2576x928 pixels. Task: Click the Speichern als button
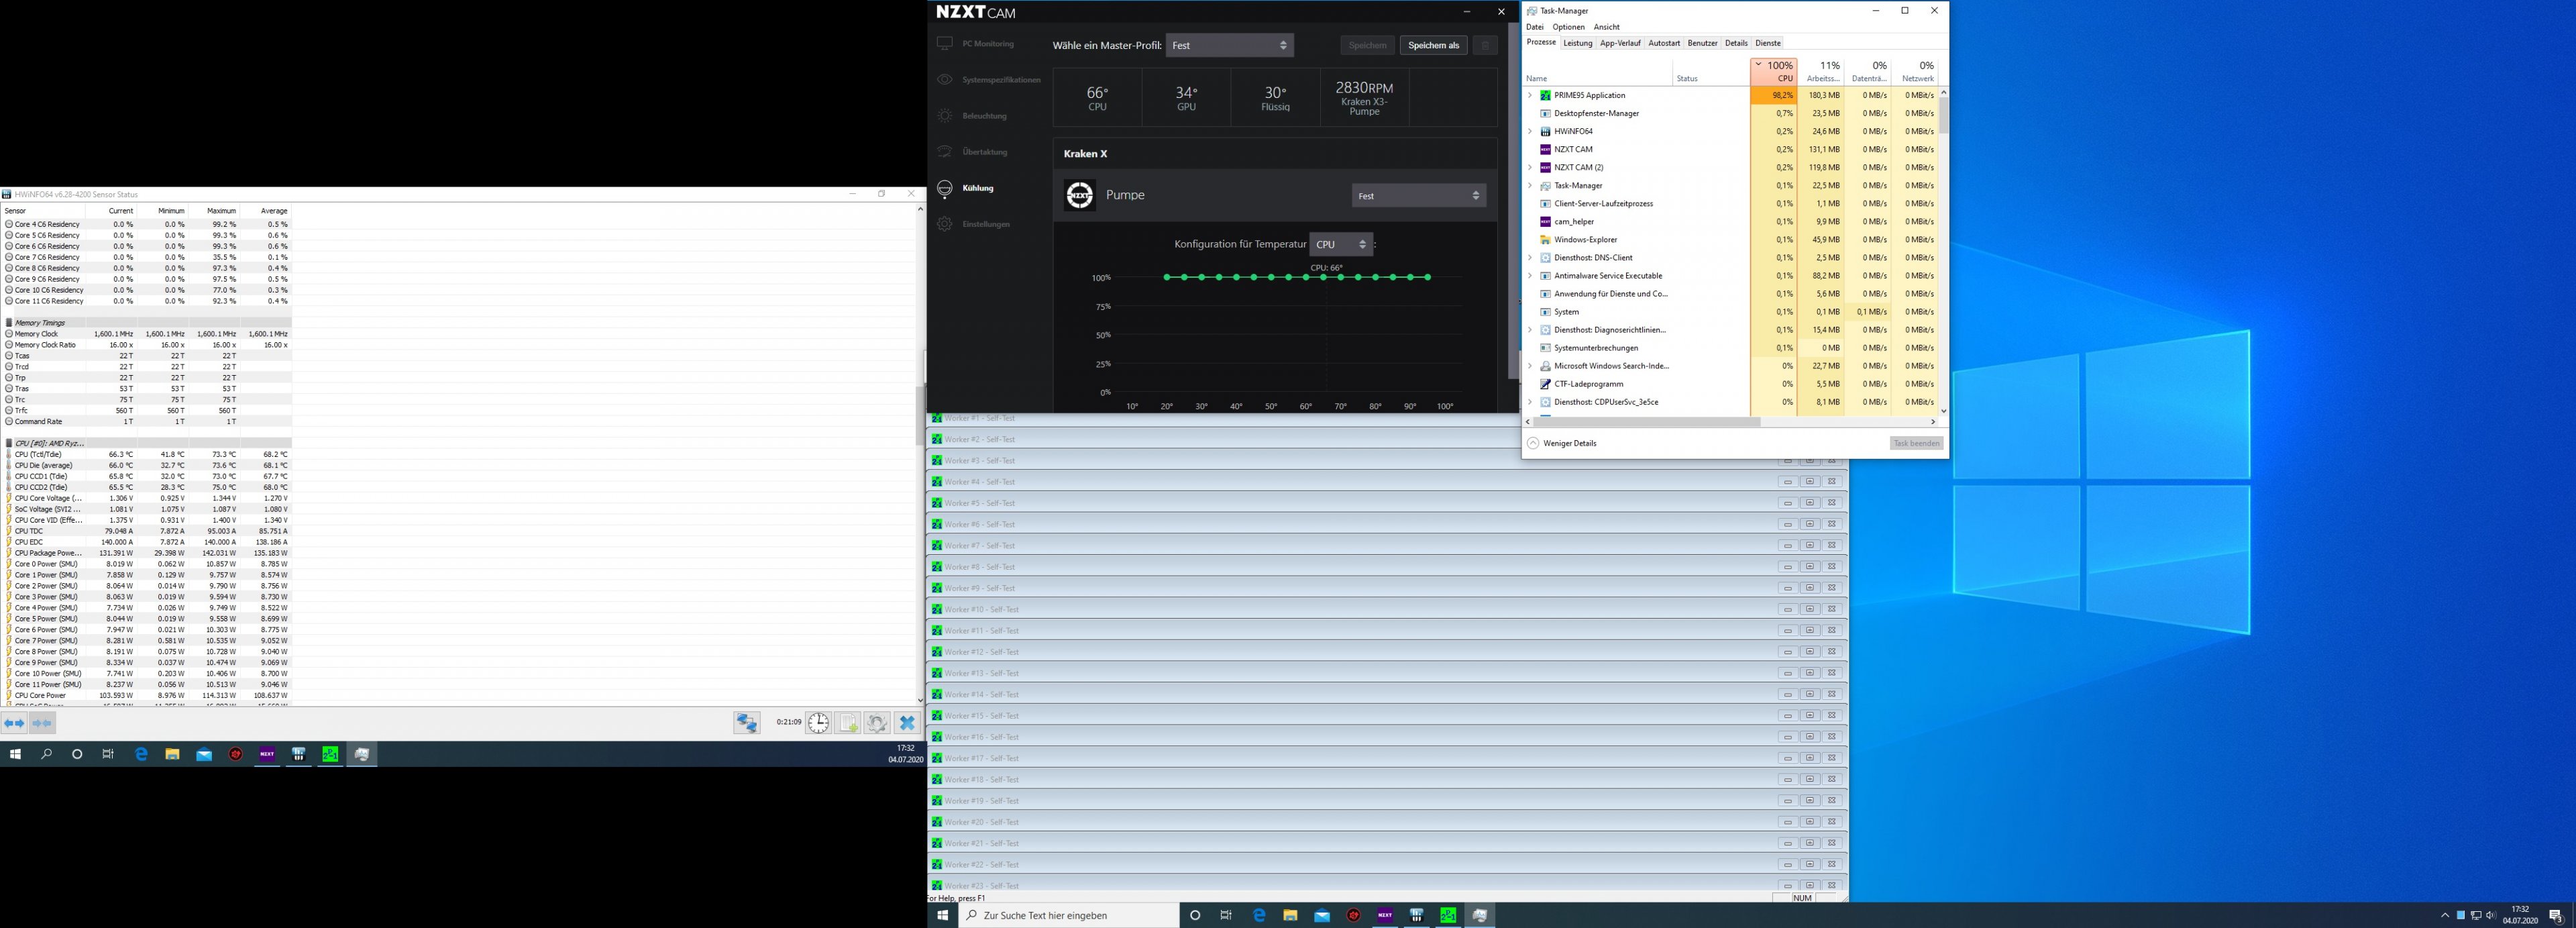(1433, 45)
